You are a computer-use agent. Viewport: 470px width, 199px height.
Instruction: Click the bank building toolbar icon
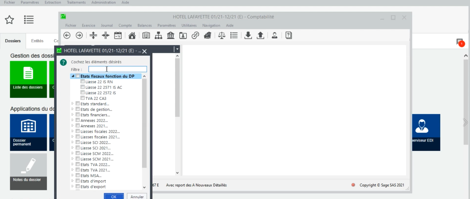click(x=171, y=36)
